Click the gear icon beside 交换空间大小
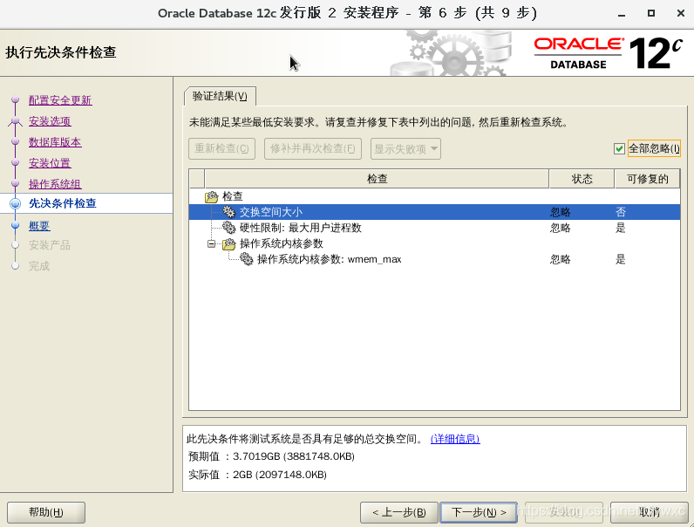 click(x=228, y=212)
